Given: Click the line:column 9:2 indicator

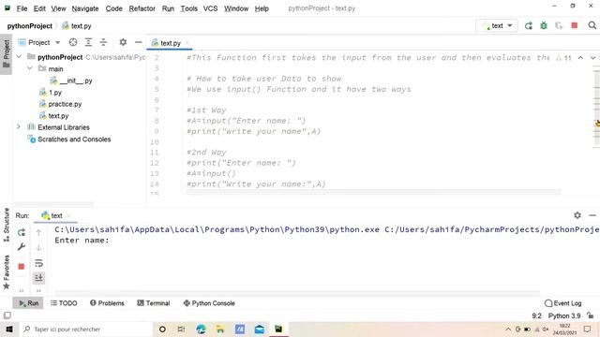Looking at the screenshot, I should click(536, 315).
